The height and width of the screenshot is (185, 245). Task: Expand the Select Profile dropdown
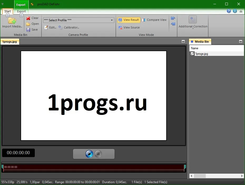pos(112,20)
